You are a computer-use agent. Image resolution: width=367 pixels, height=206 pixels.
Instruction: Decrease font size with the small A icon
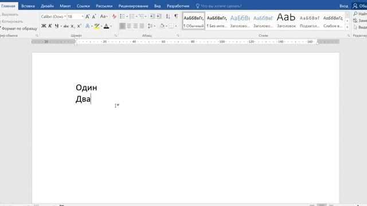(x=94, y=17)
